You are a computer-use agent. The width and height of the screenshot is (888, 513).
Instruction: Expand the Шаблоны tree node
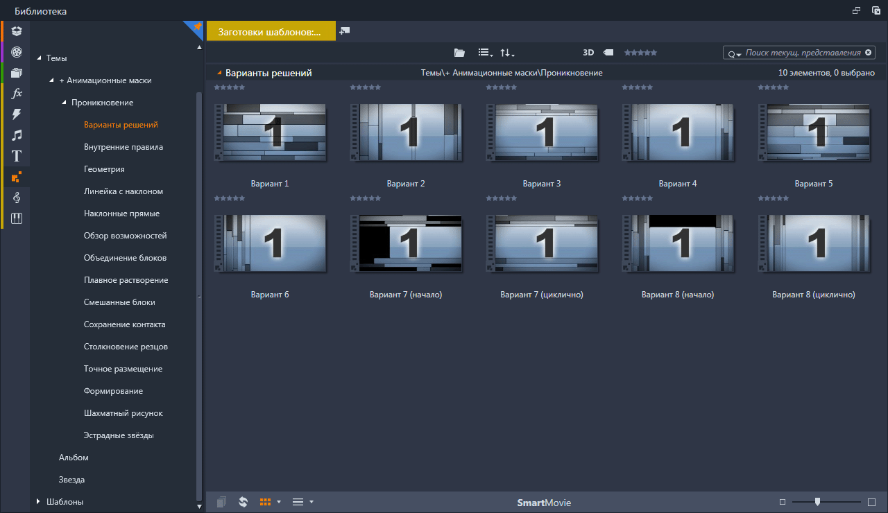pyautogui.click(x=39, y=502)
